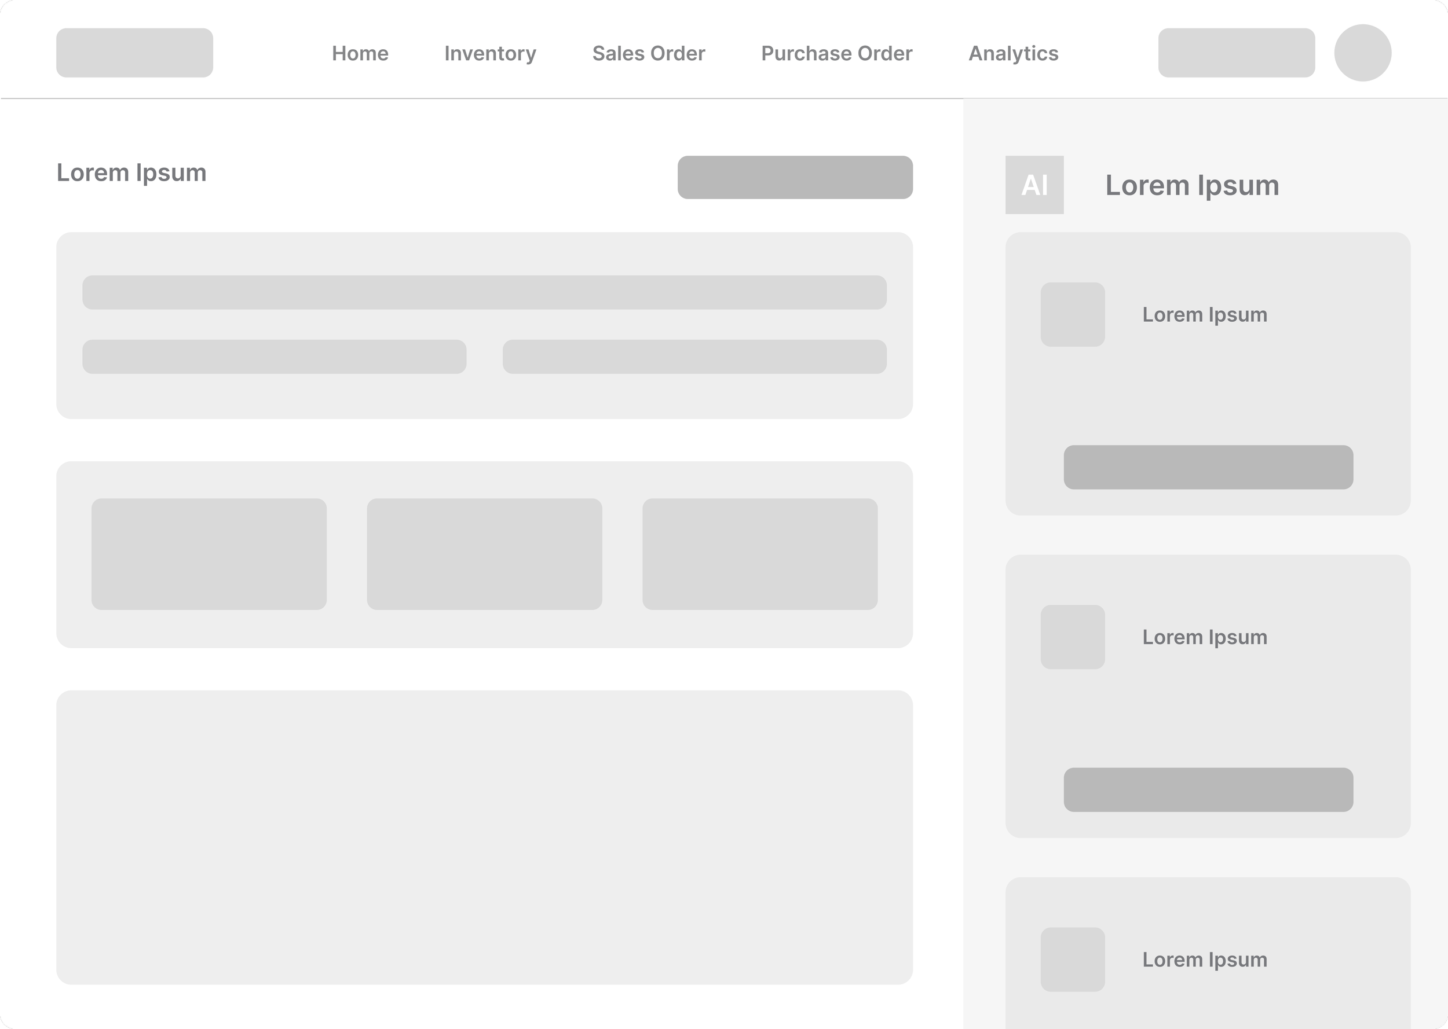Click square icon in third AI panel card
The image size is (1448, 1029).
1072,960
